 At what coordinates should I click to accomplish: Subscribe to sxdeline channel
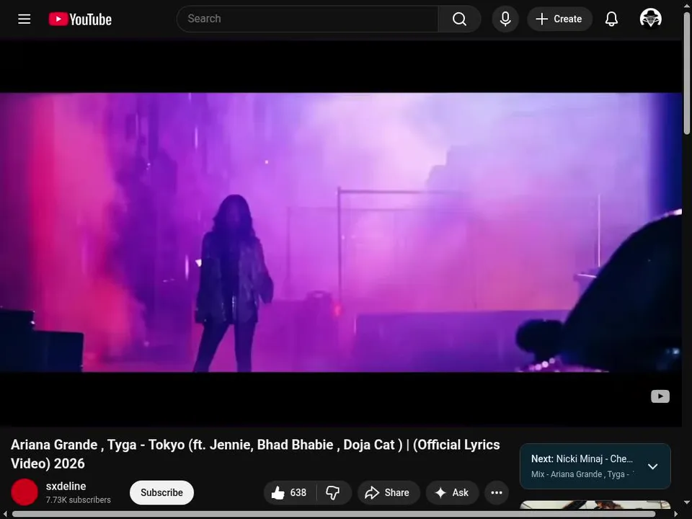[161, 492]
